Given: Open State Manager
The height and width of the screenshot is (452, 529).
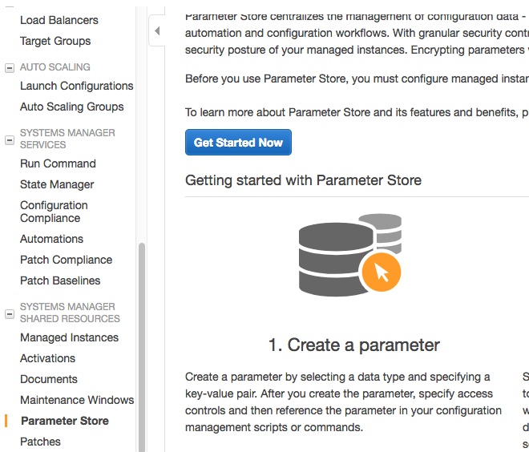Looking at the screenshot, I should (57, 184).
